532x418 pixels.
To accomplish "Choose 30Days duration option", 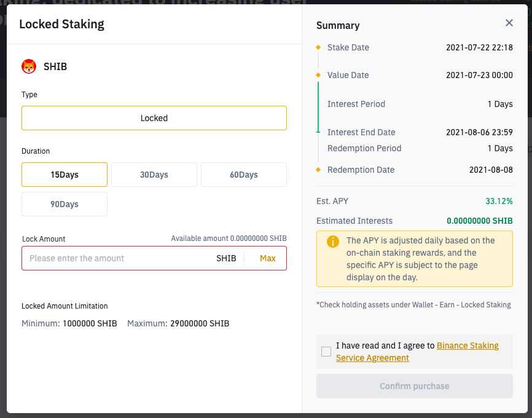I will pos(154,175).
